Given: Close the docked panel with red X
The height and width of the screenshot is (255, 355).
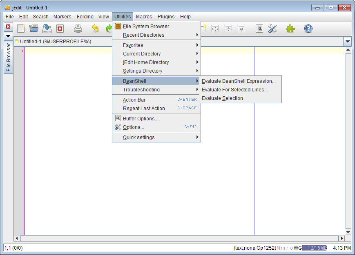Looking at the screenshot, I should pyautogui.click(x=8, y=27).
